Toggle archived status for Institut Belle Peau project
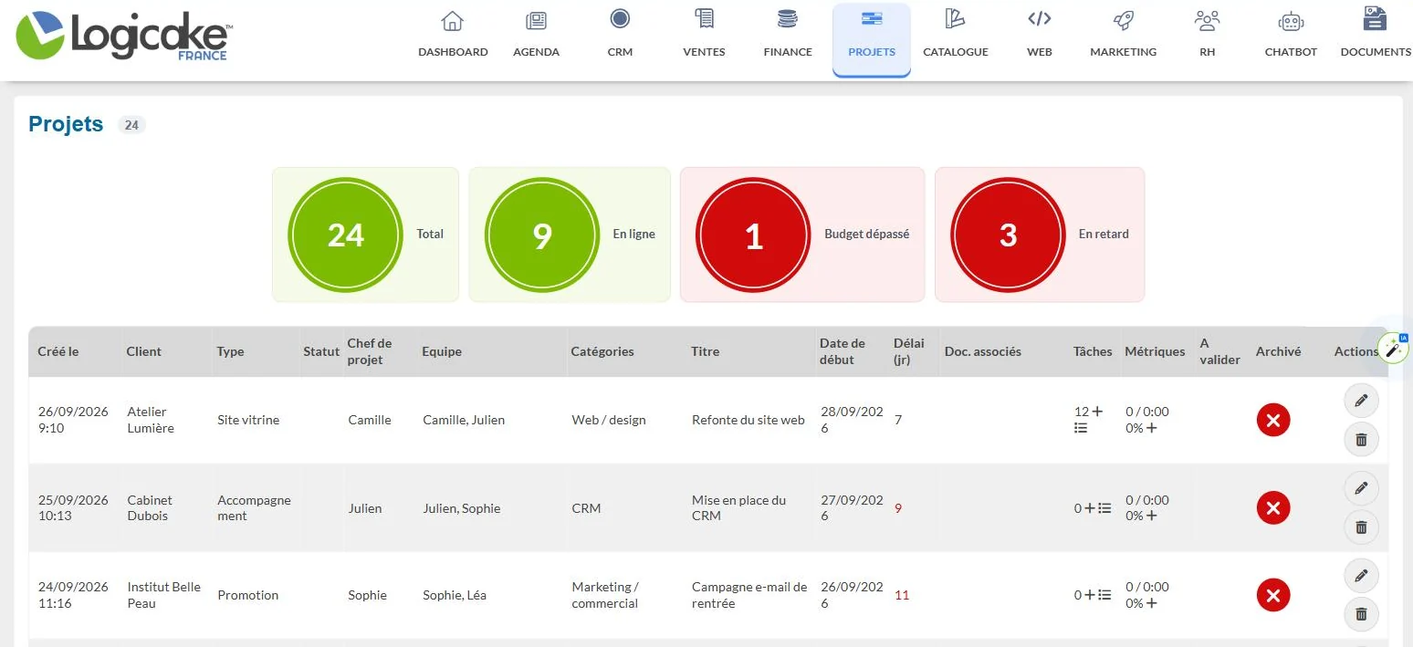 point(1273,595)
